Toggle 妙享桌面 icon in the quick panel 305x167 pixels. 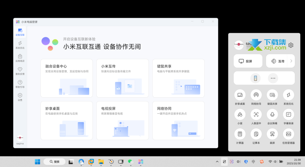[240, 95]
